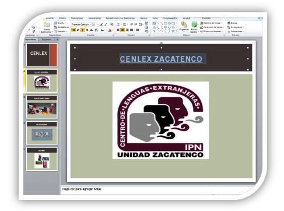Image resolution: width=284 pixels, height=211 pixels.
Task: Select the straight line shape
Action: pos(158,23)
